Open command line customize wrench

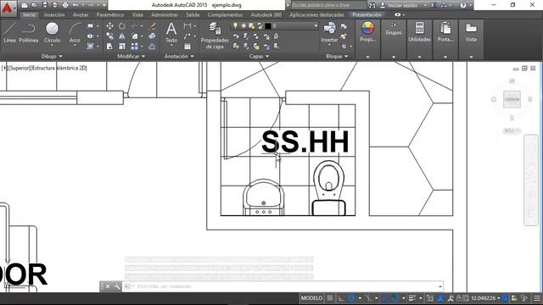(117, 286)
